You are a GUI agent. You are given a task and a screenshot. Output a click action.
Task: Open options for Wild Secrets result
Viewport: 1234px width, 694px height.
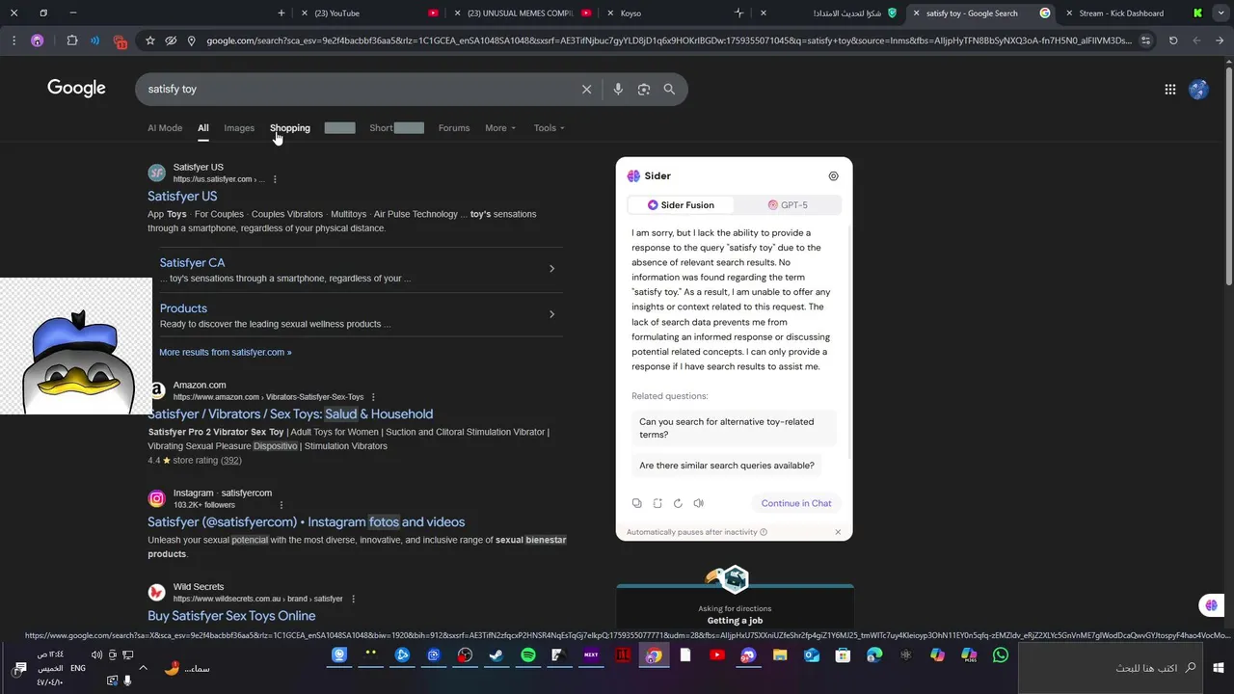[x=353, y=599]
